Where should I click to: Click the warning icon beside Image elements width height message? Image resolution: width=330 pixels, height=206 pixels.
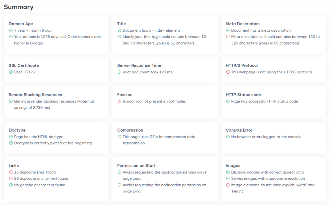tap(228, 185)
